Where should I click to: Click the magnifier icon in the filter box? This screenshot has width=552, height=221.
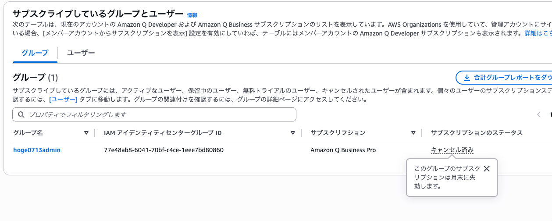[x=21, y=114]
